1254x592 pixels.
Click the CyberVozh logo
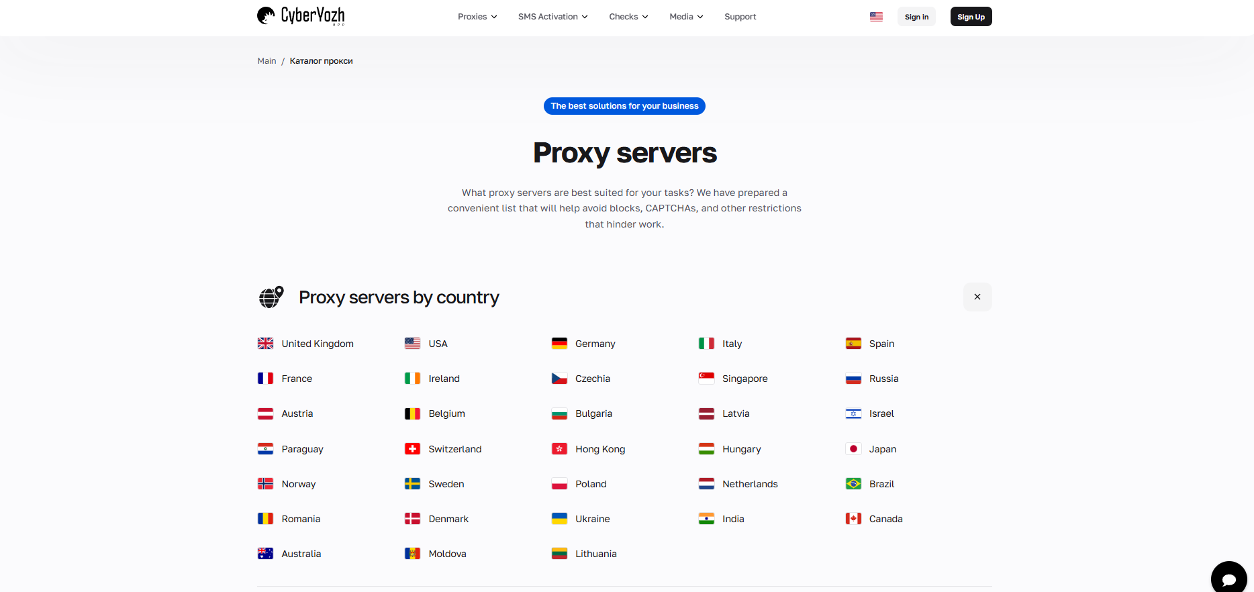click(x=301, y=16)
